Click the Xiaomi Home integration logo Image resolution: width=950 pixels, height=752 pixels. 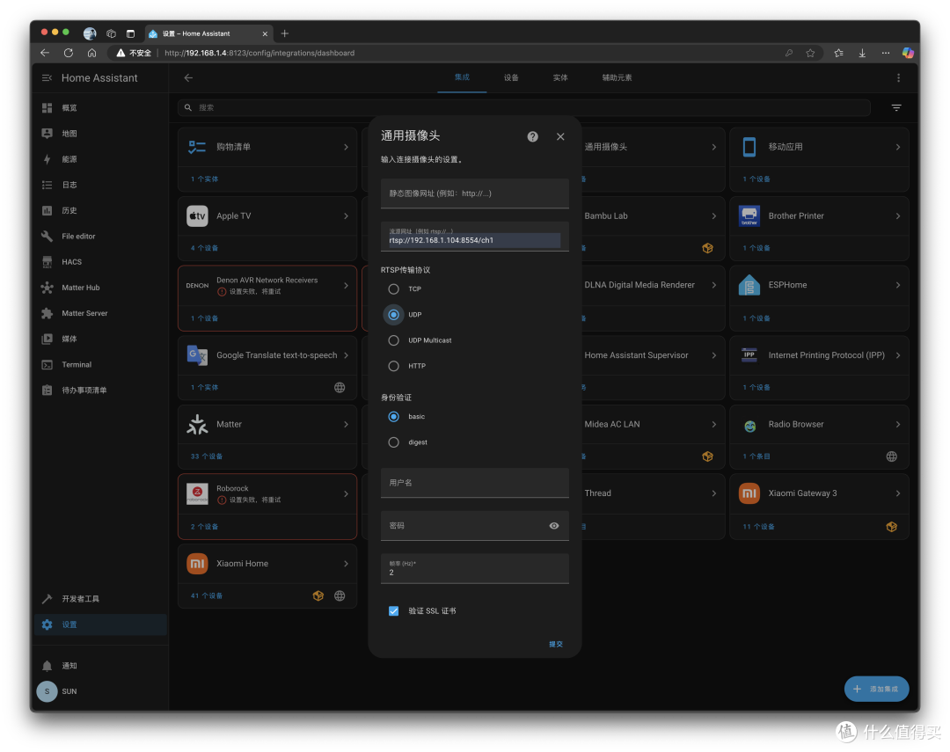pos(198,564)
